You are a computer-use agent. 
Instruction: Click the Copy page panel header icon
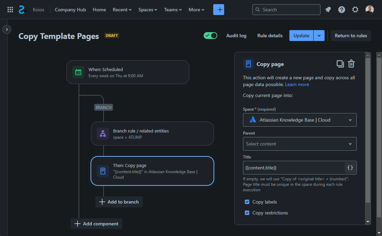(248, 64)
